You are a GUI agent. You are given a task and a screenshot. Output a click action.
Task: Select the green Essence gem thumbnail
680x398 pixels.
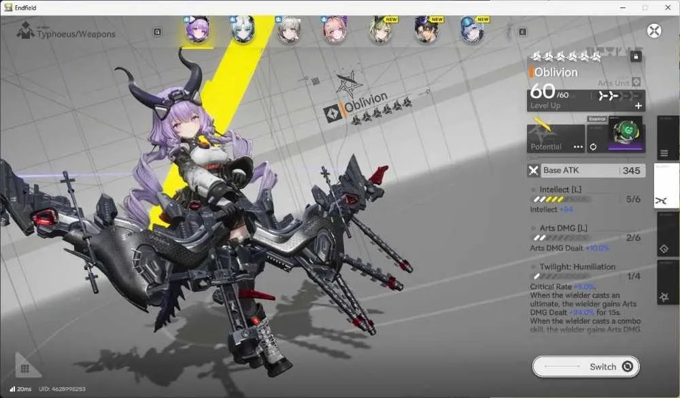point(626,133)
